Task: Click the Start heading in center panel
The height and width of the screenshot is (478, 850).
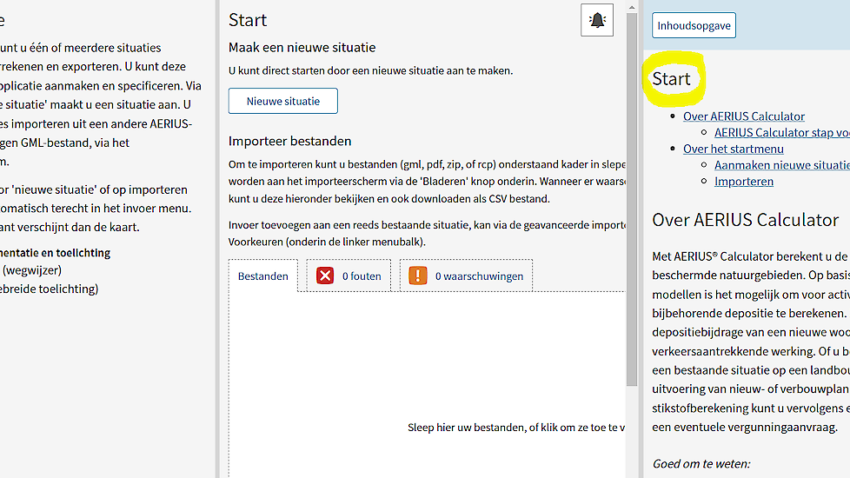Action: coord(248,20)
